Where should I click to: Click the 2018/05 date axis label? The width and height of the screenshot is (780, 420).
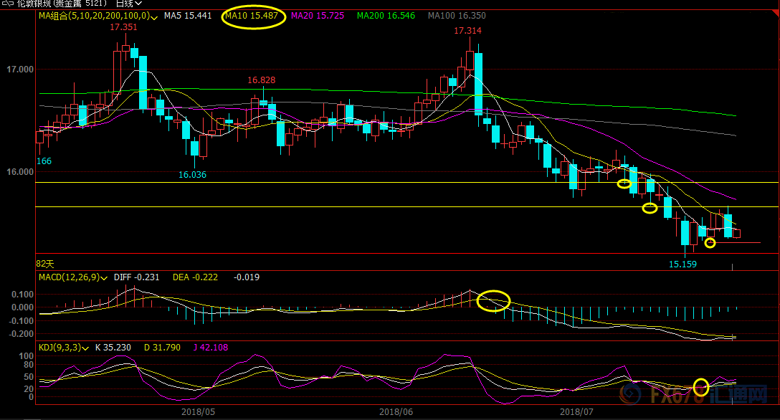click(x=198, y=412)
